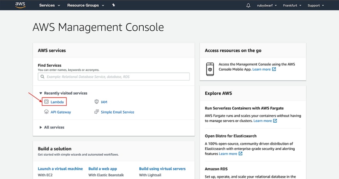Click Learn more under Open Distro
This screenshot has height=179, width=339.
tap(228, 154)
